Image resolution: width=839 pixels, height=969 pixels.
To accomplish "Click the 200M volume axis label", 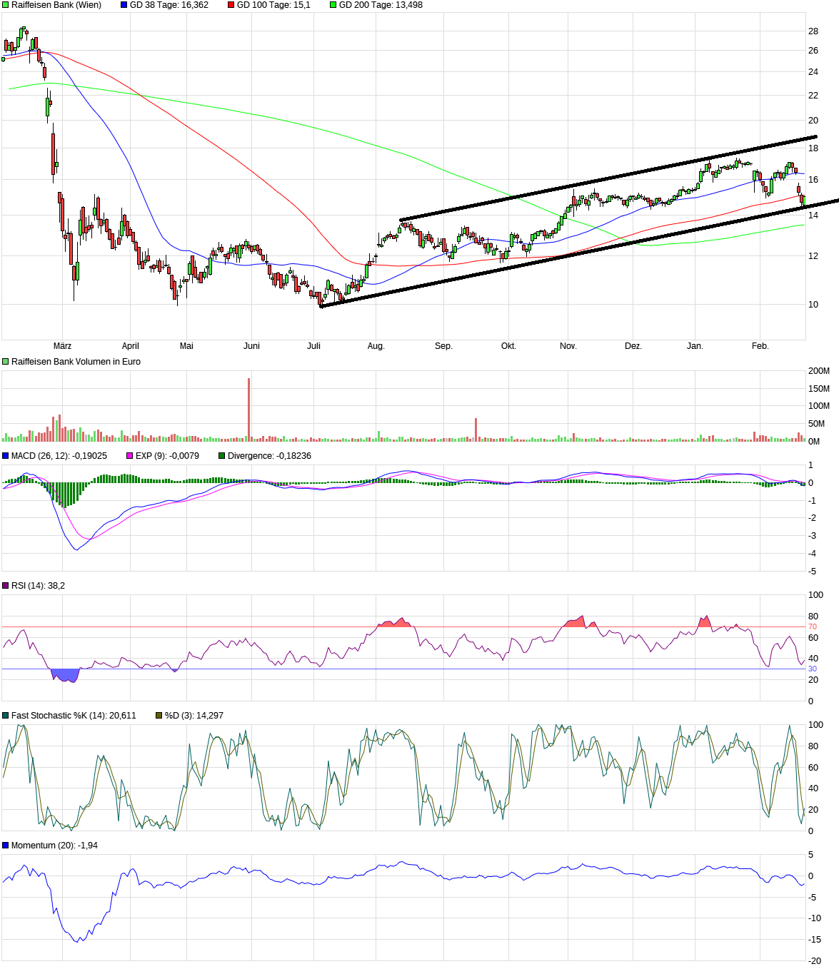I will [818, 370].
